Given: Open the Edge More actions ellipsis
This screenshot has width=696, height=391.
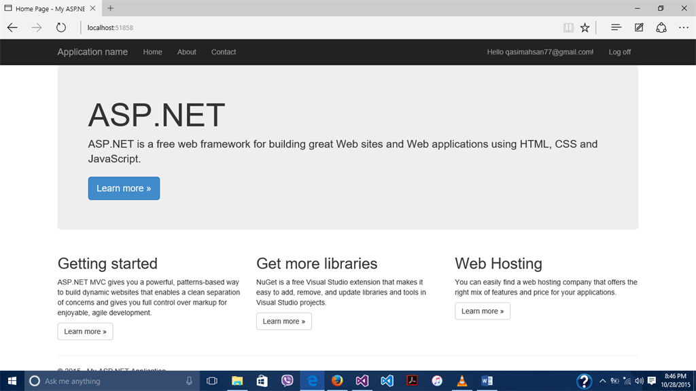Looking at the screenshot, I should (684, 28).
